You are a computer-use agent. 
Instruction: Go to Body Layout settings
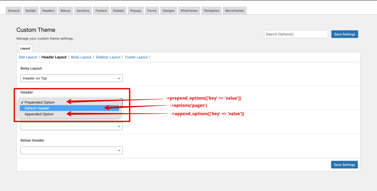(81, 57)
